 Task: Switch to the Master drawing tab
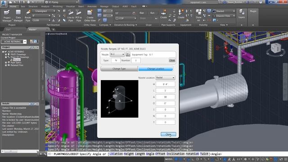tap(38, 29)
